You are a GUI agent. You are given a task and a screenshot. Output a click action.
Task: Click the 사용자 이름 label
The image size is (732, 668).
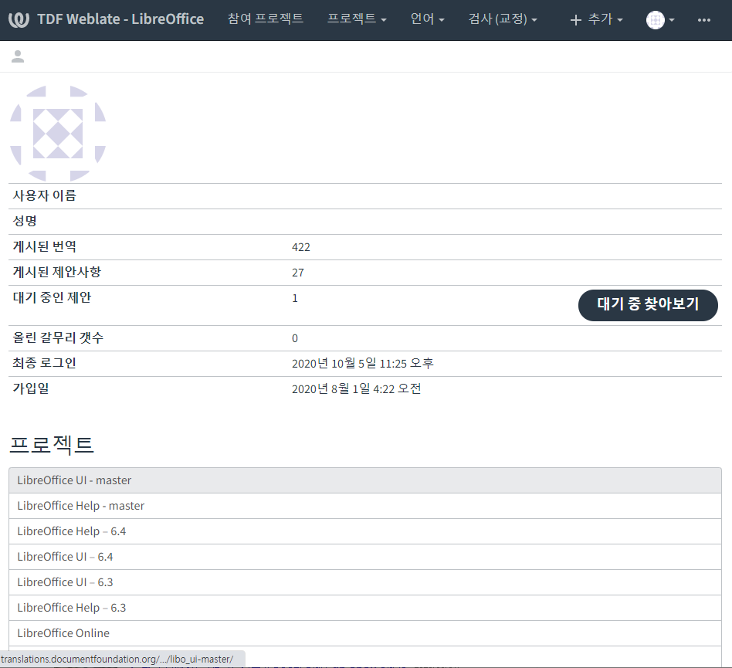44,195
